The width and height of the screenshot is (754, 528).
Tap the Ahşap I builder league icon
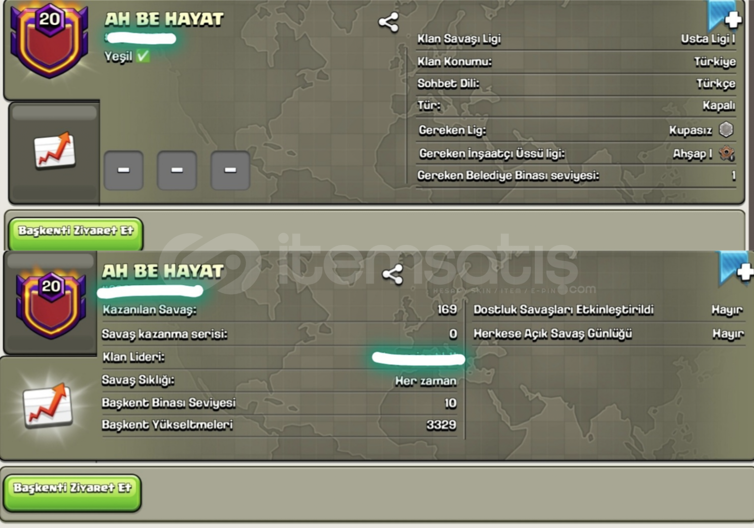coord(727,153)
